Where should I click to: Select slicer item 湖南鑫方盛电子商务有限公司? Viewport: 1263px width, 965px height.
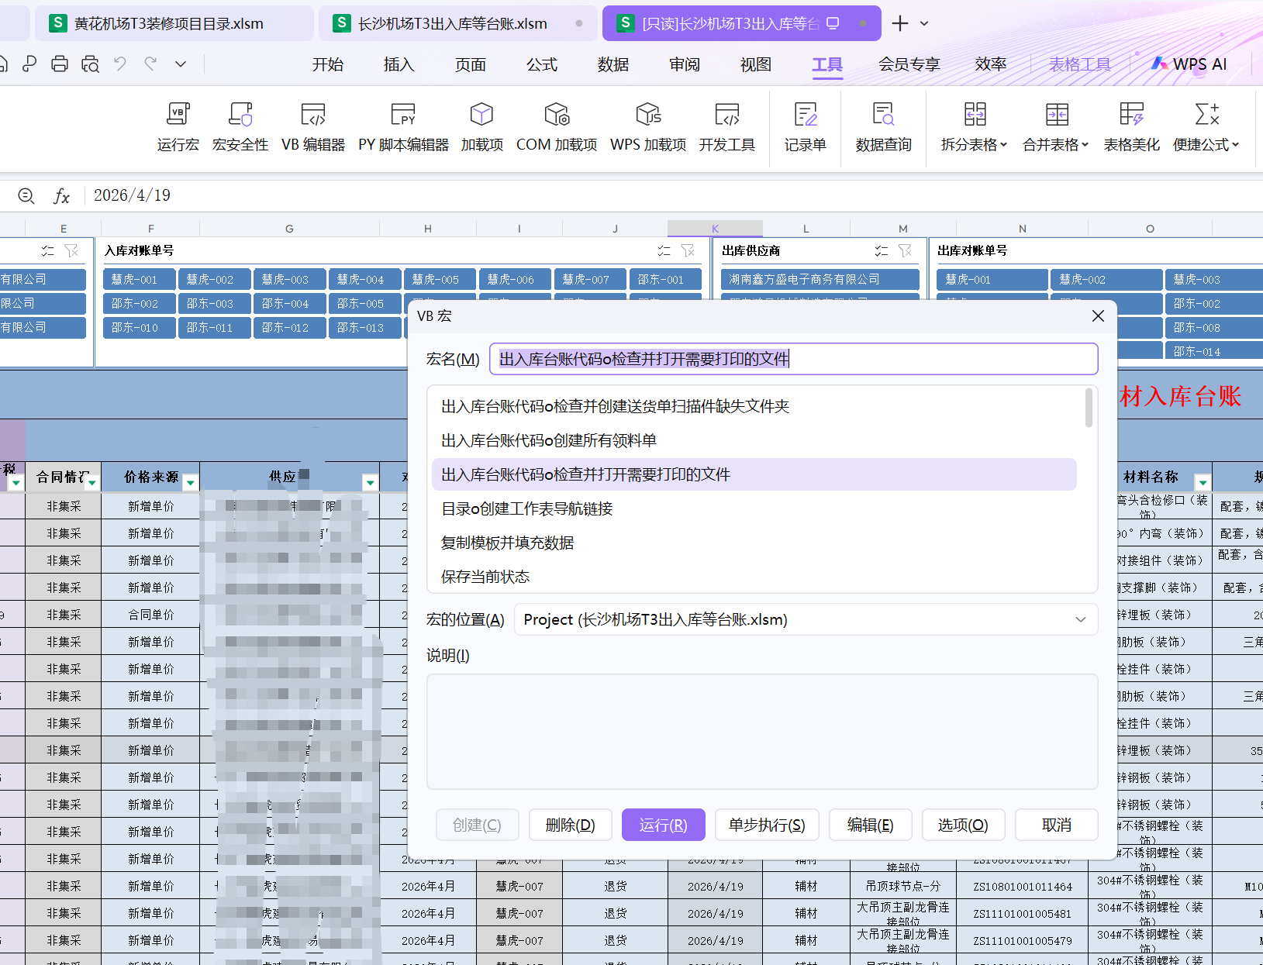tap(820, 279)
